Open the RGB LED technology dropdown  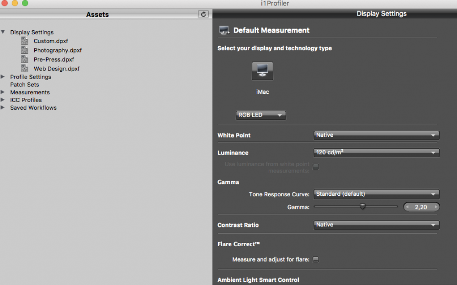point(261,115)
